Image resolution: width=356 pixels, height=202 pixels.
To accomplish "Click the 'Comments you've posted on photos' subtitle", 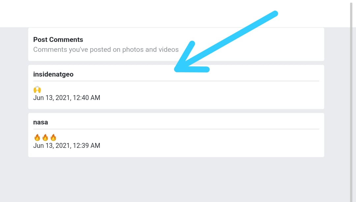I will click(106, 50).
